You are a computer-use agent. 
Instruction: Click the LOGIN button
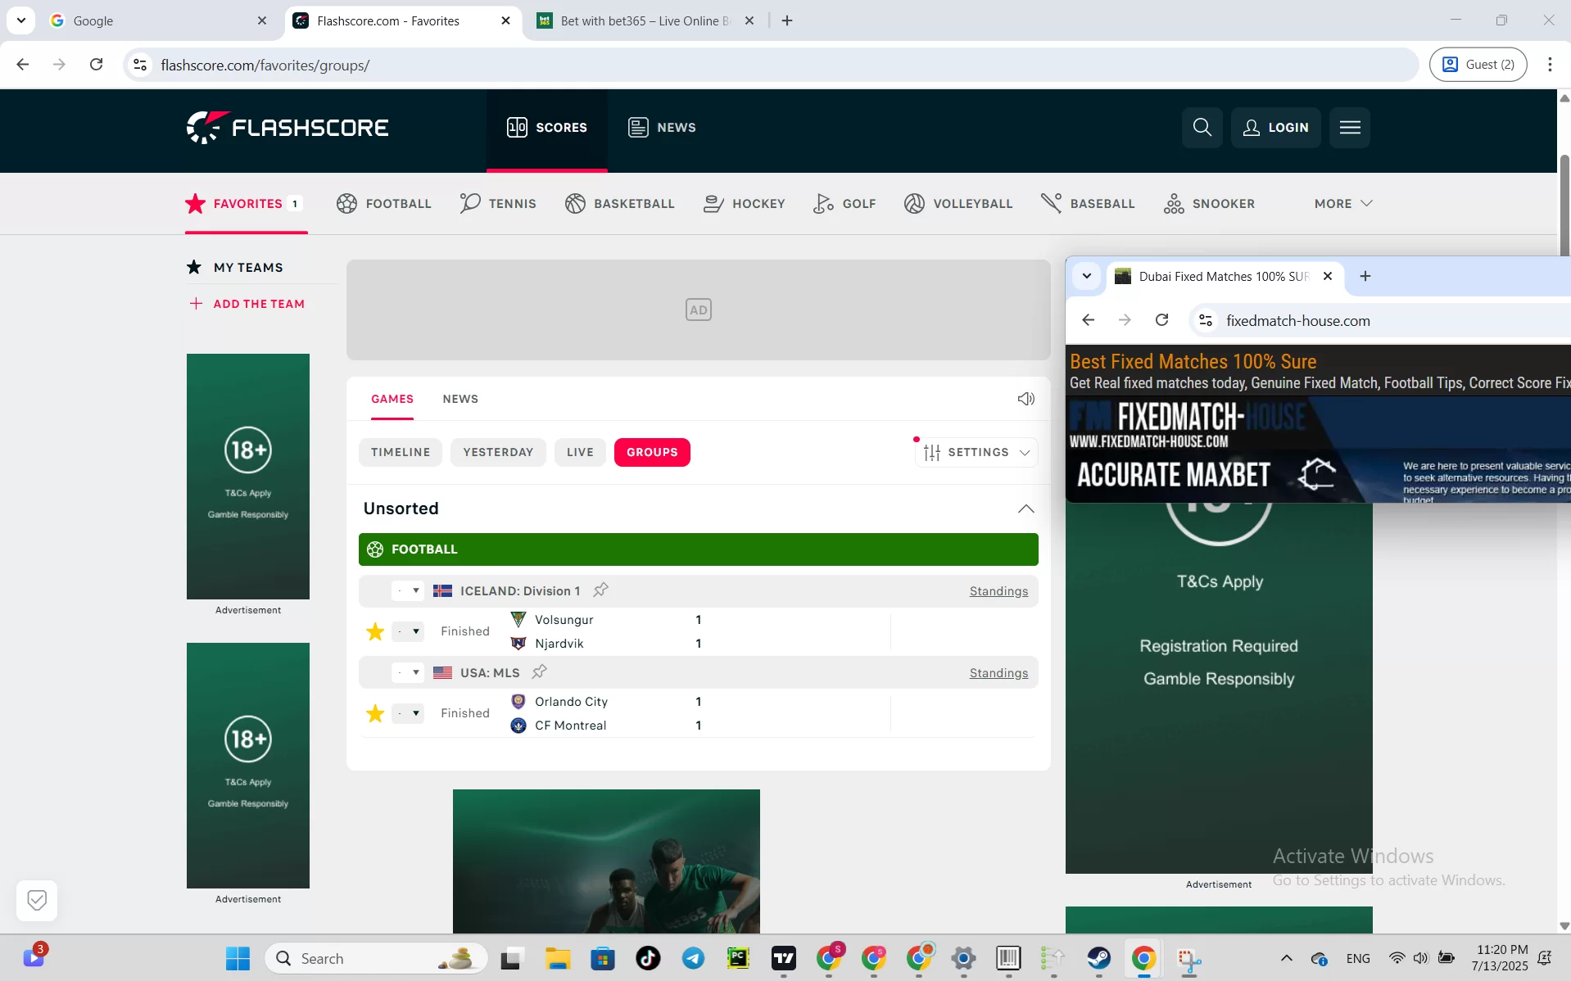[x=1276, y=127]
